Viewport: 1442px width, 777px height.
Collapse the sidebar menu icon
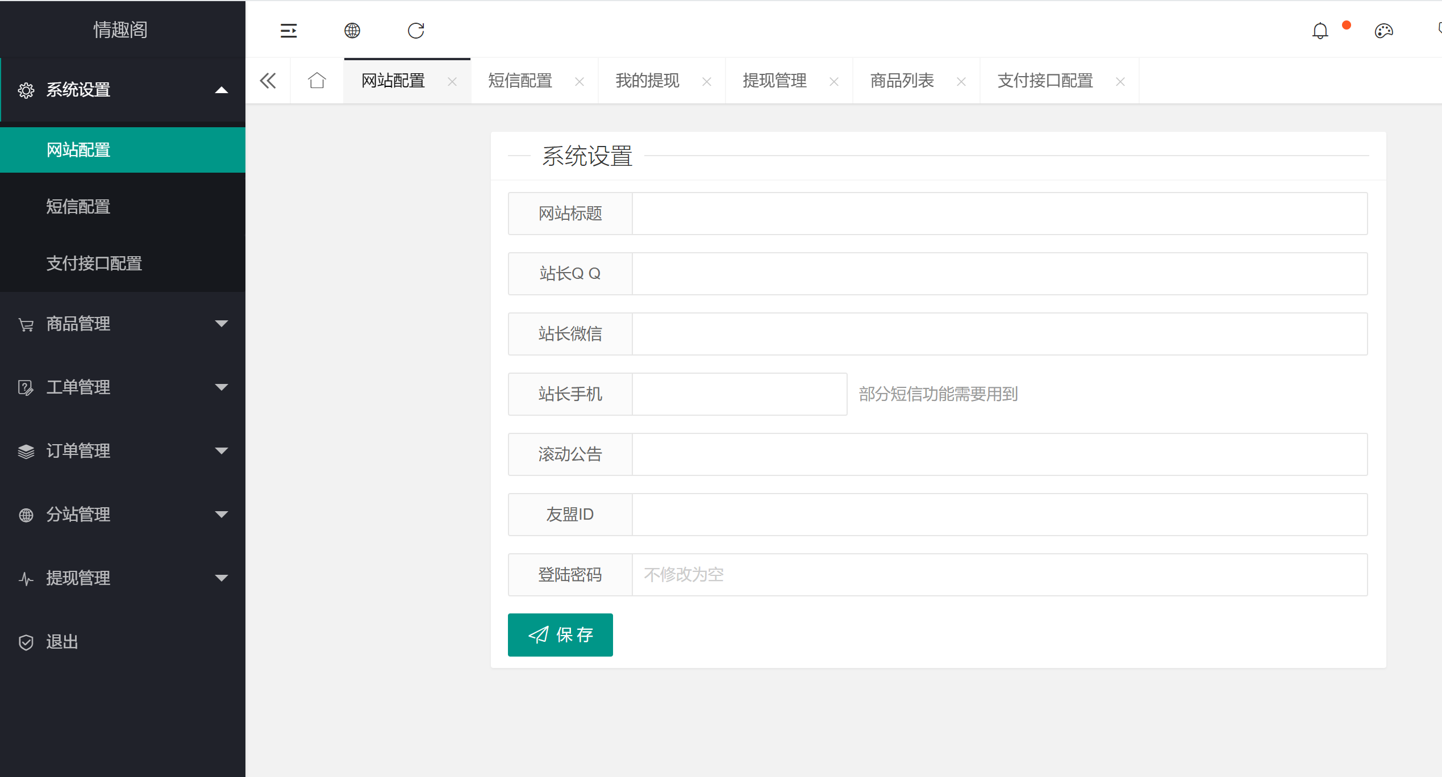(x=289, y=30)
